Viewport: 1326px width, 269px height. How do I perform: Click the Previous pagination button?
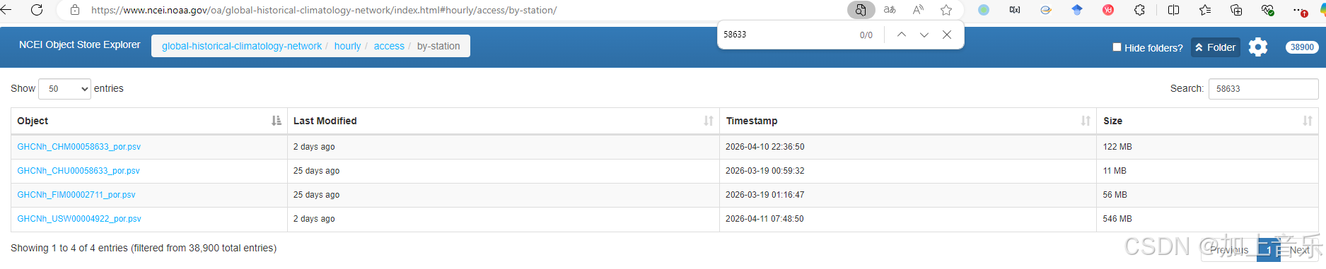coord(1229,250)
